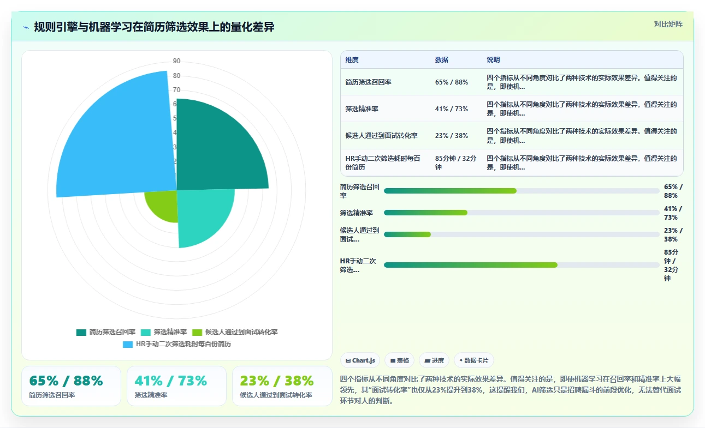Click the 23% / 38% table value

(x=452, y=136)
